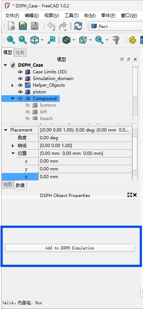143x309 pixels.
Task: Hide the piston object
Action: click(20, 92)
